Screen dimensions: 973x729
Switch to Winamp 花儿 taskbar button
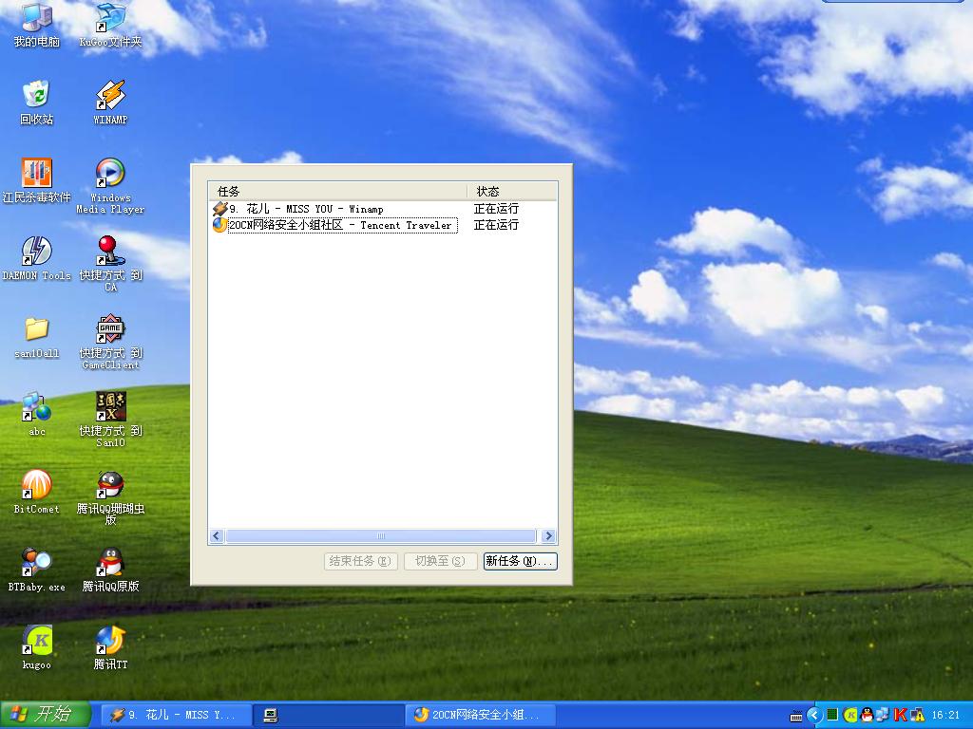click(x=176, y=716)
